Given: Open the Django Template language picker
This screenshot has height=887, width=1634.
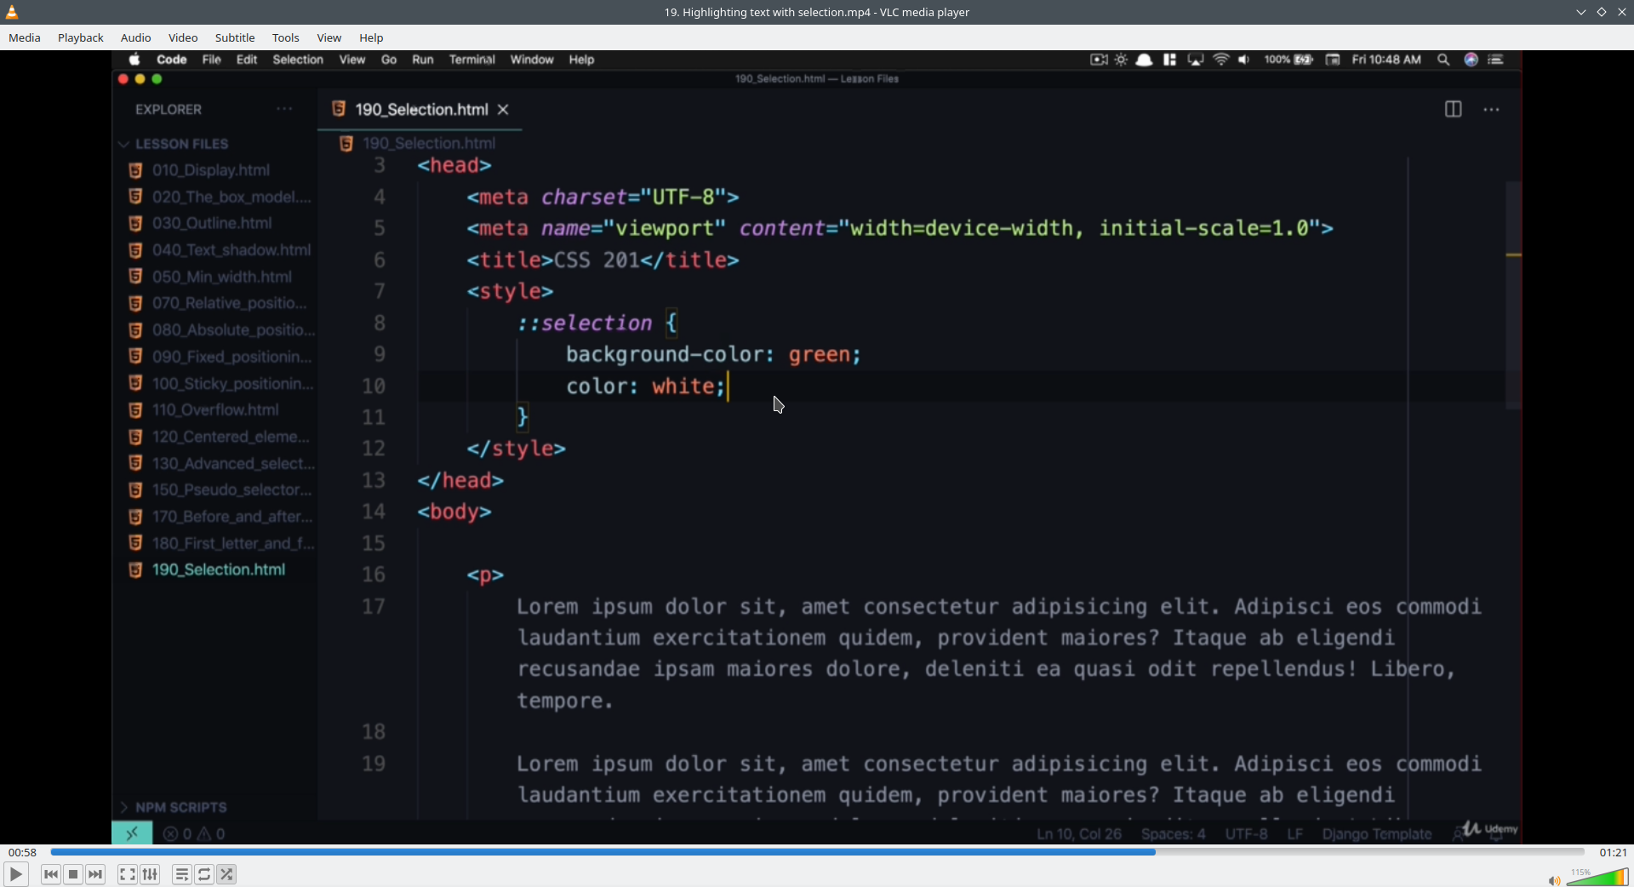Looking at the screenshot, I should [x=1377, y=834].
